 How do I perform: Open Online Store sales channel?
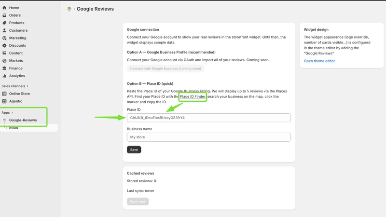coord(19,94)
